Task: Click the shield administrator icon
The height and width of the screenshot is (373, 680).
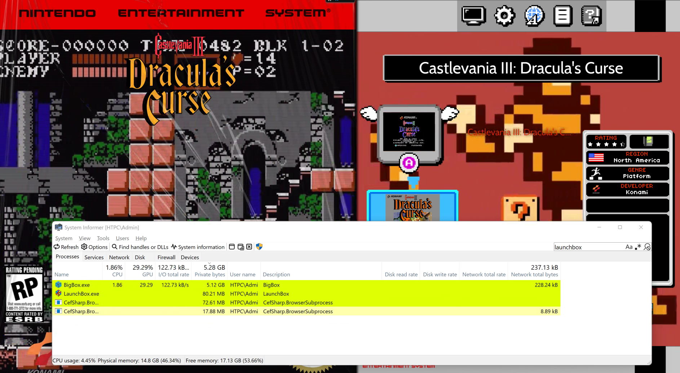Action: point(259,247)
